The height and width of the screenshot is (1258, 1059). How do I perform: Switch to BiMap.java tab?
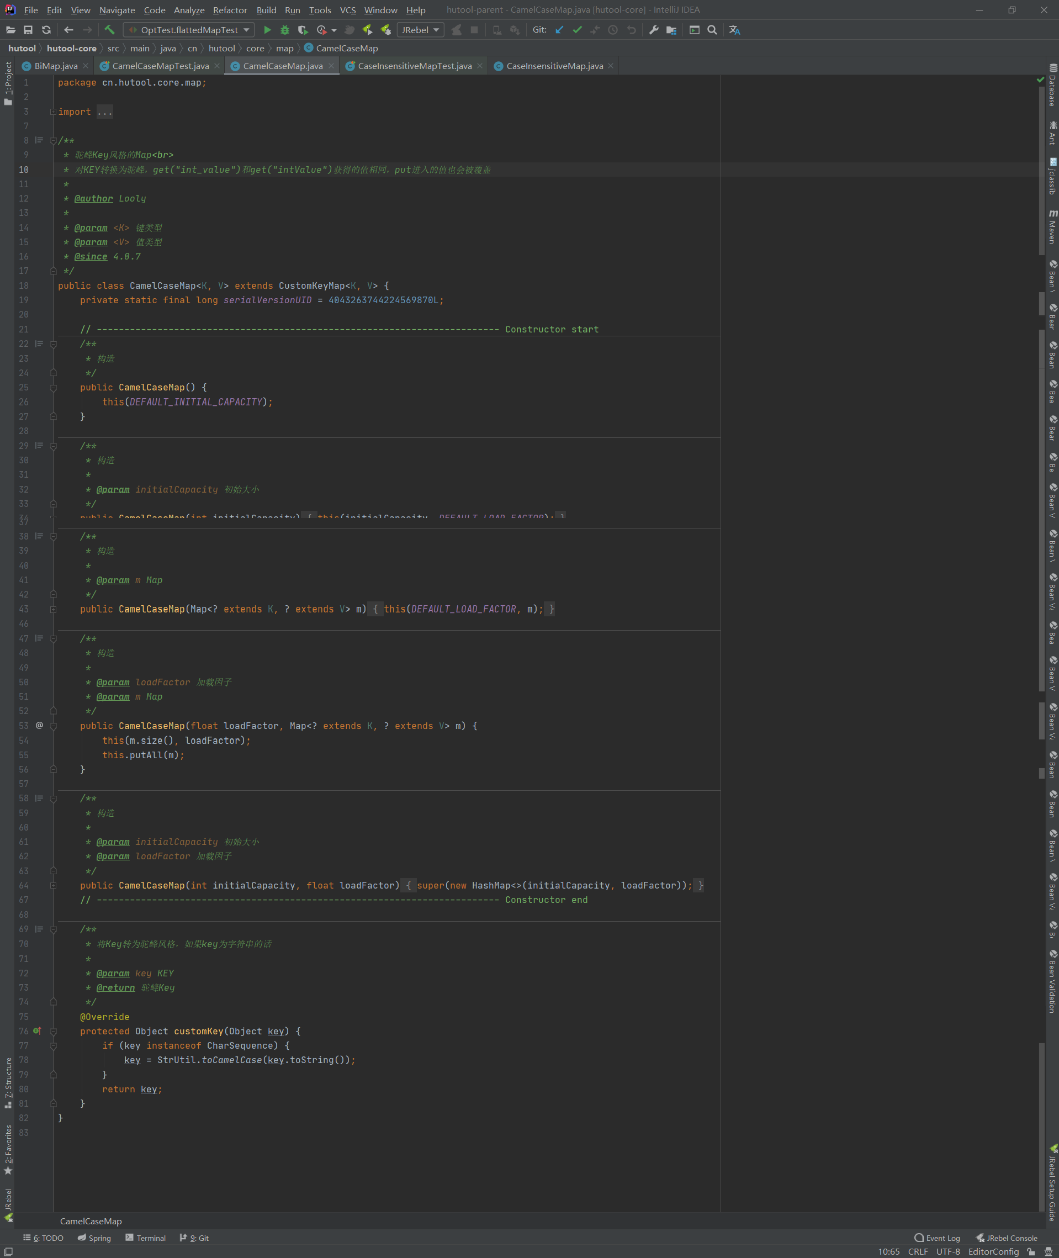56,66
